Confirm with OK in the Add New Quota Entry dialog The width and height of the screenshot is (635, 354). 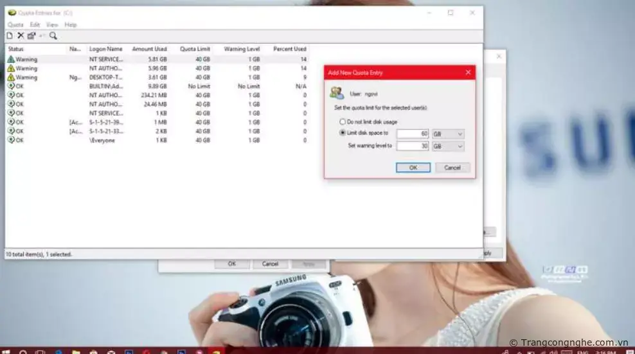[413, 168]
